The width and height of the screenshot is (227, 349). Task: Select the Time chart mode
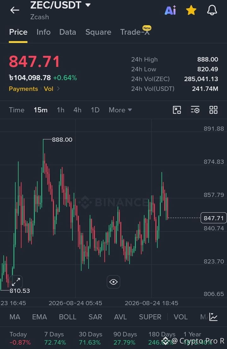[x=17, y=110]
